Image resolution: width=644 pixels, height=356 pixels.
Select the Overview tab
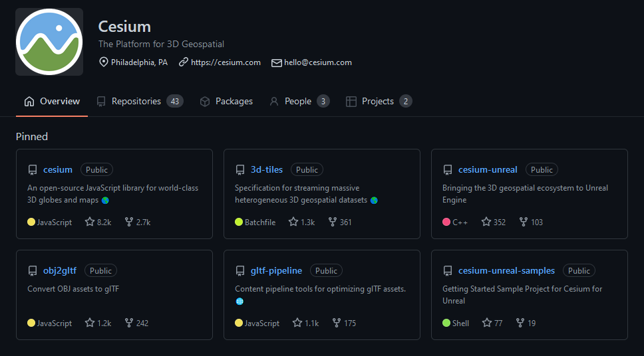pyautogui.click(x=59, y=102)
